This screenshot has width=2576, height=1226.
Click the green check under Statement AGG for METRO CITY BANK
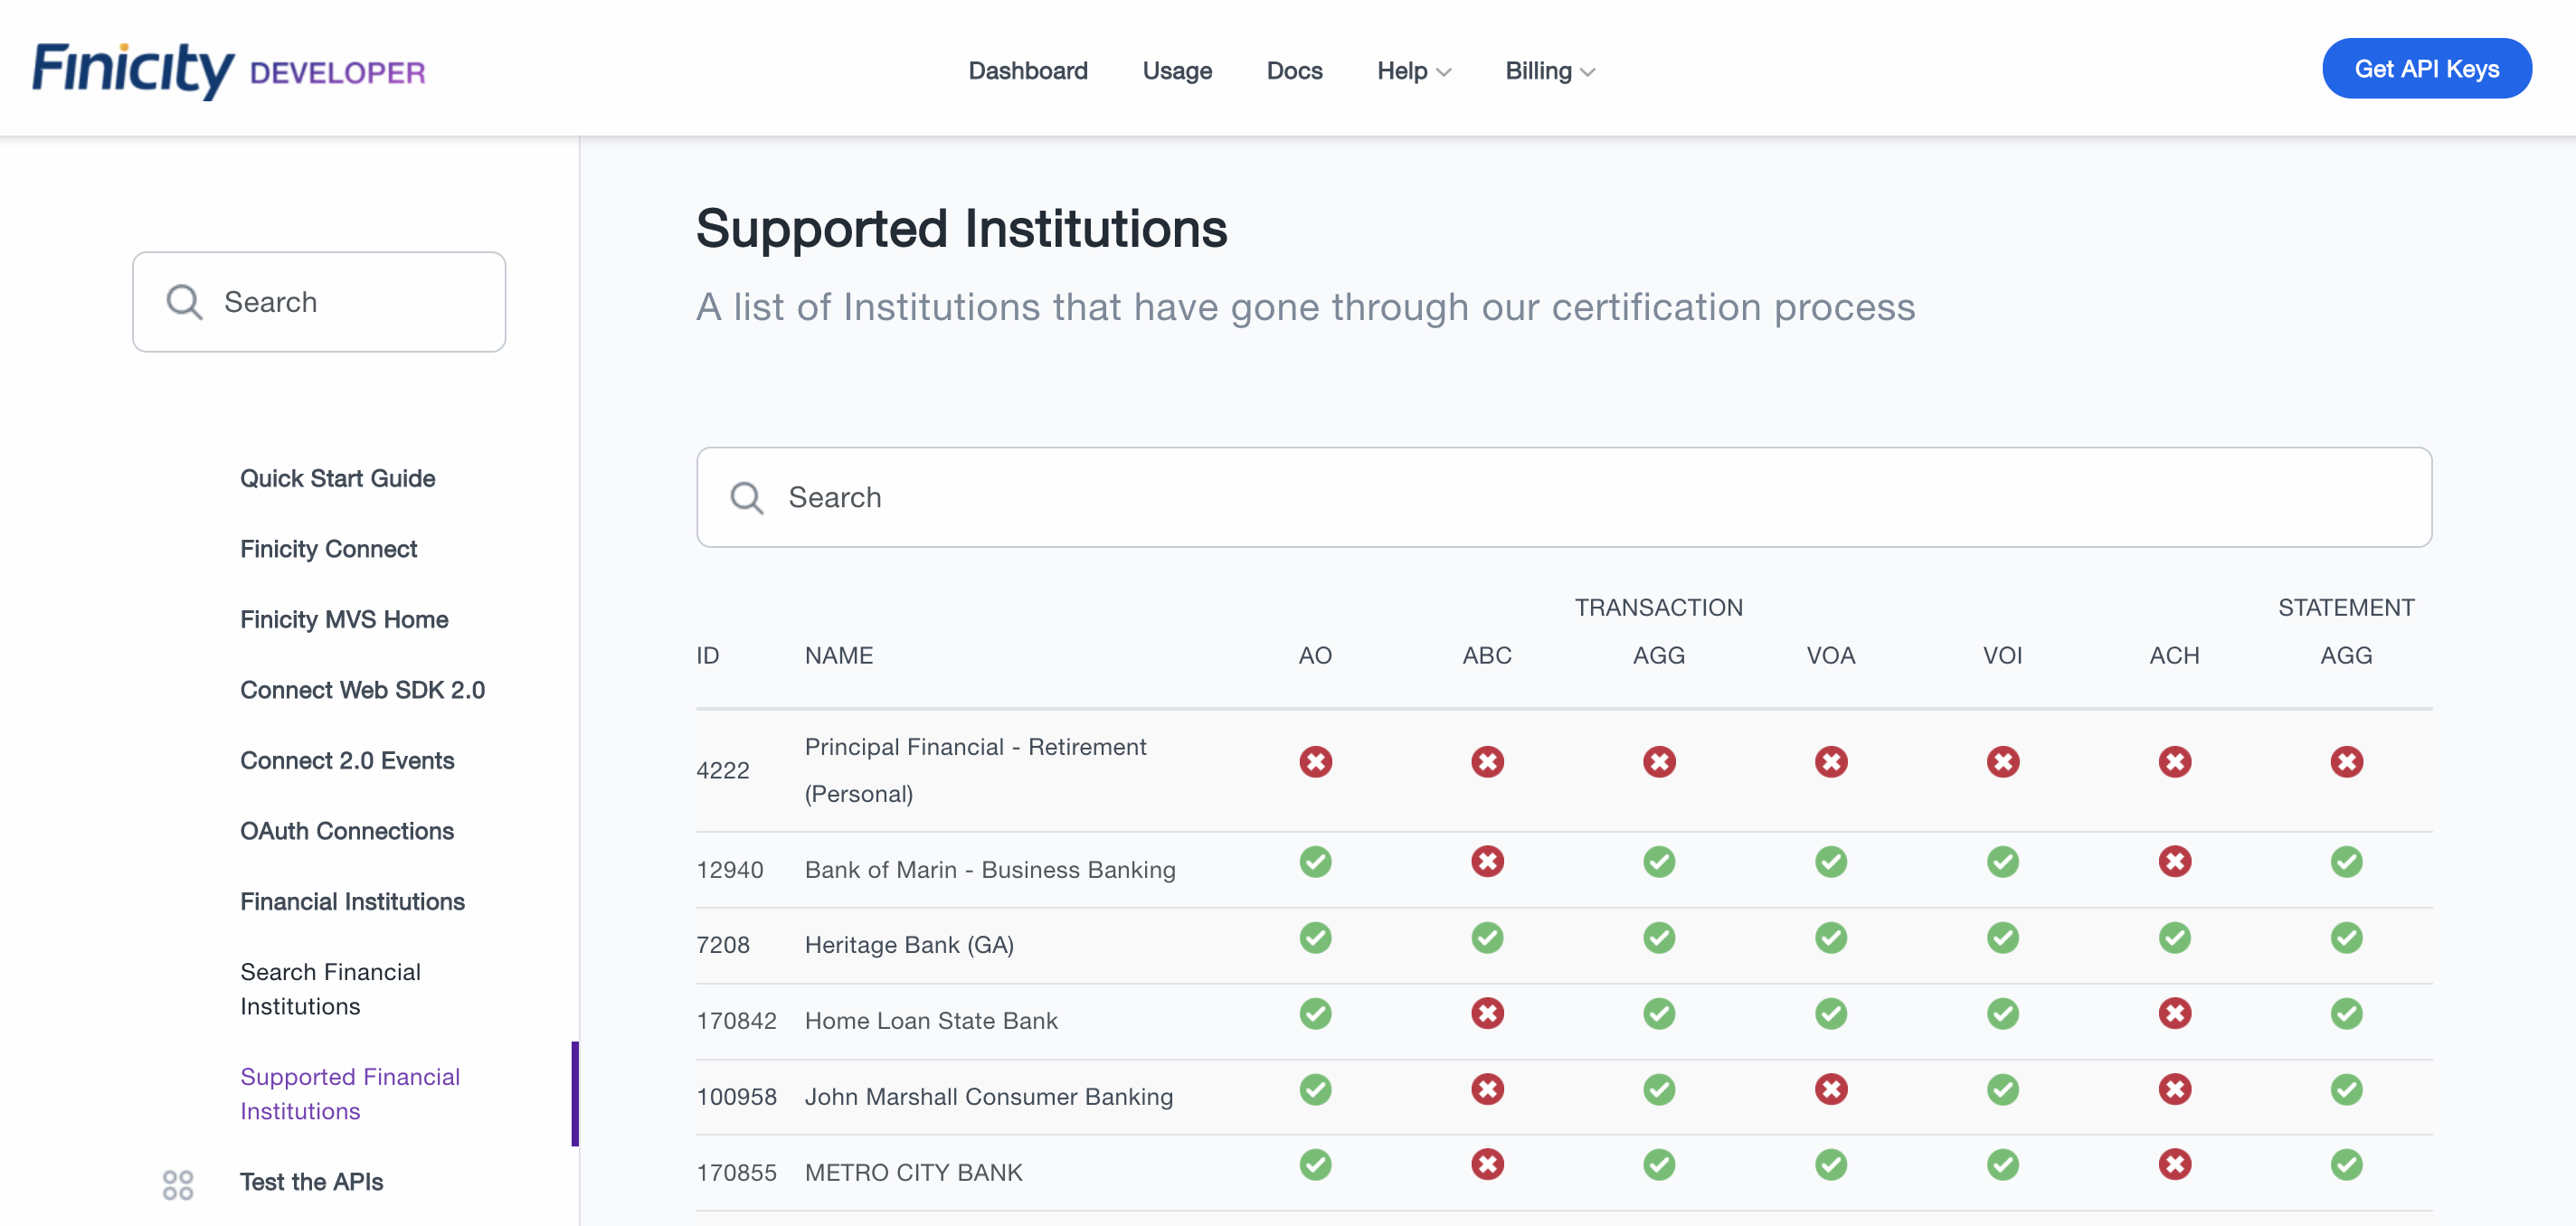2346,1165
